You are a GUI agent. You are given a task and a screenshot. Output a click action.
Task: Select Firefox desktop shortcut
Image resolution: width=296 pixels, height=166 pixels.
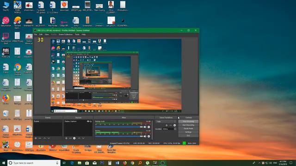[6, 100]
